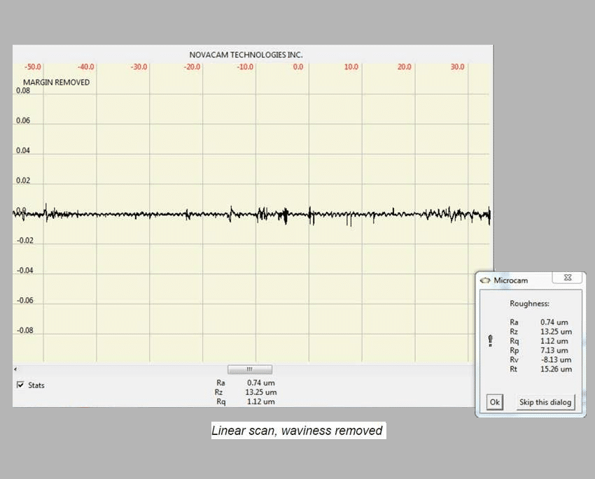
Task: Click the Roughness: heading in dialog
Action: pyautogui.click(x=529, y=303)
